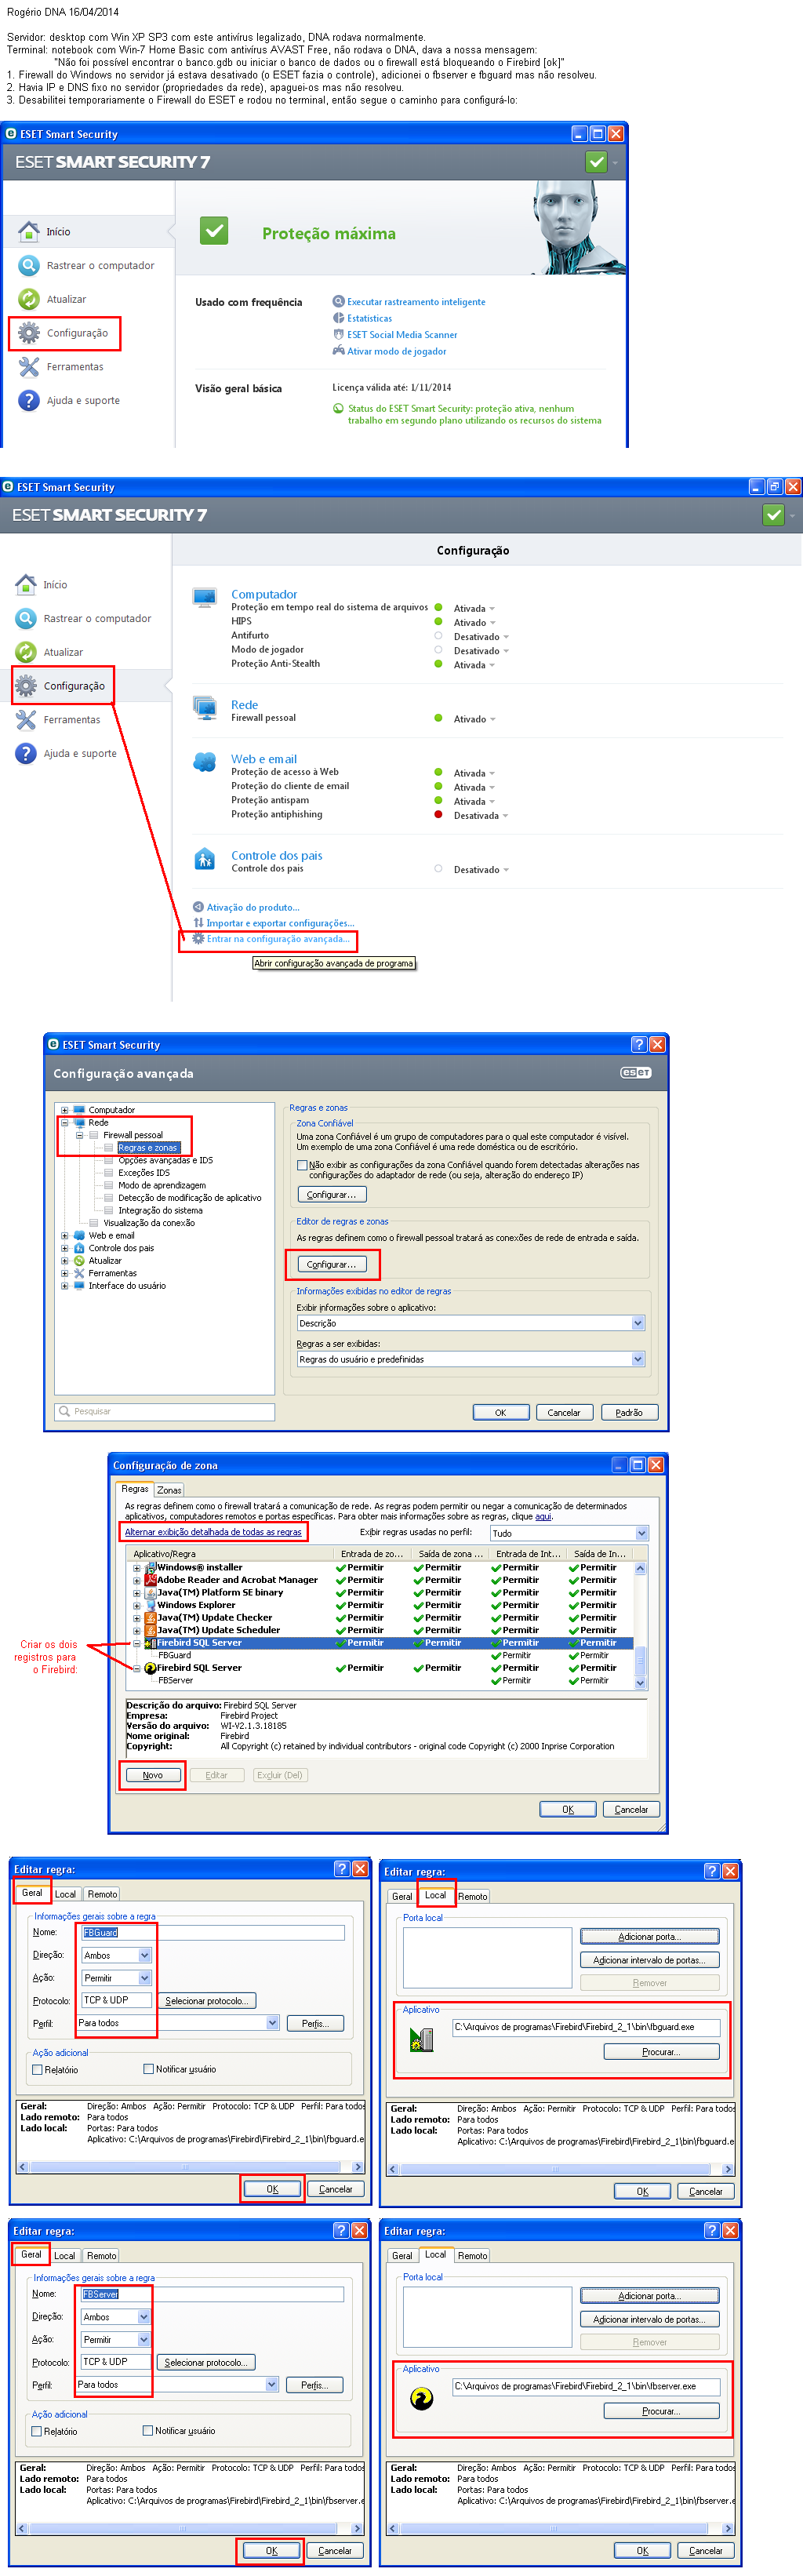This screenshot has width=803, height=2576.
Task: Open the 'Regras do usuário e predefinidas' dropdown
Action: coord(637,1359)
